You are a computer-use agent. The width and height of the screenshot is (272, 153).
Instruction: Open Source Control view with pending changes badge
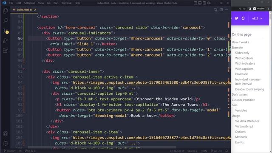[6, 31]
